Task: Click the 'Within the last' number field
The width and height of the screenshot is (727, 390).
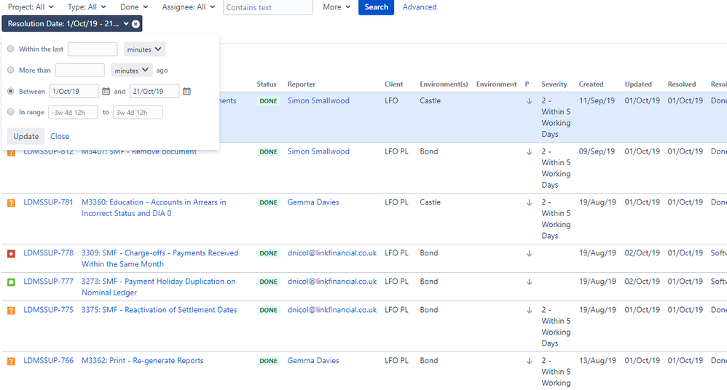Action: (93, 49)
